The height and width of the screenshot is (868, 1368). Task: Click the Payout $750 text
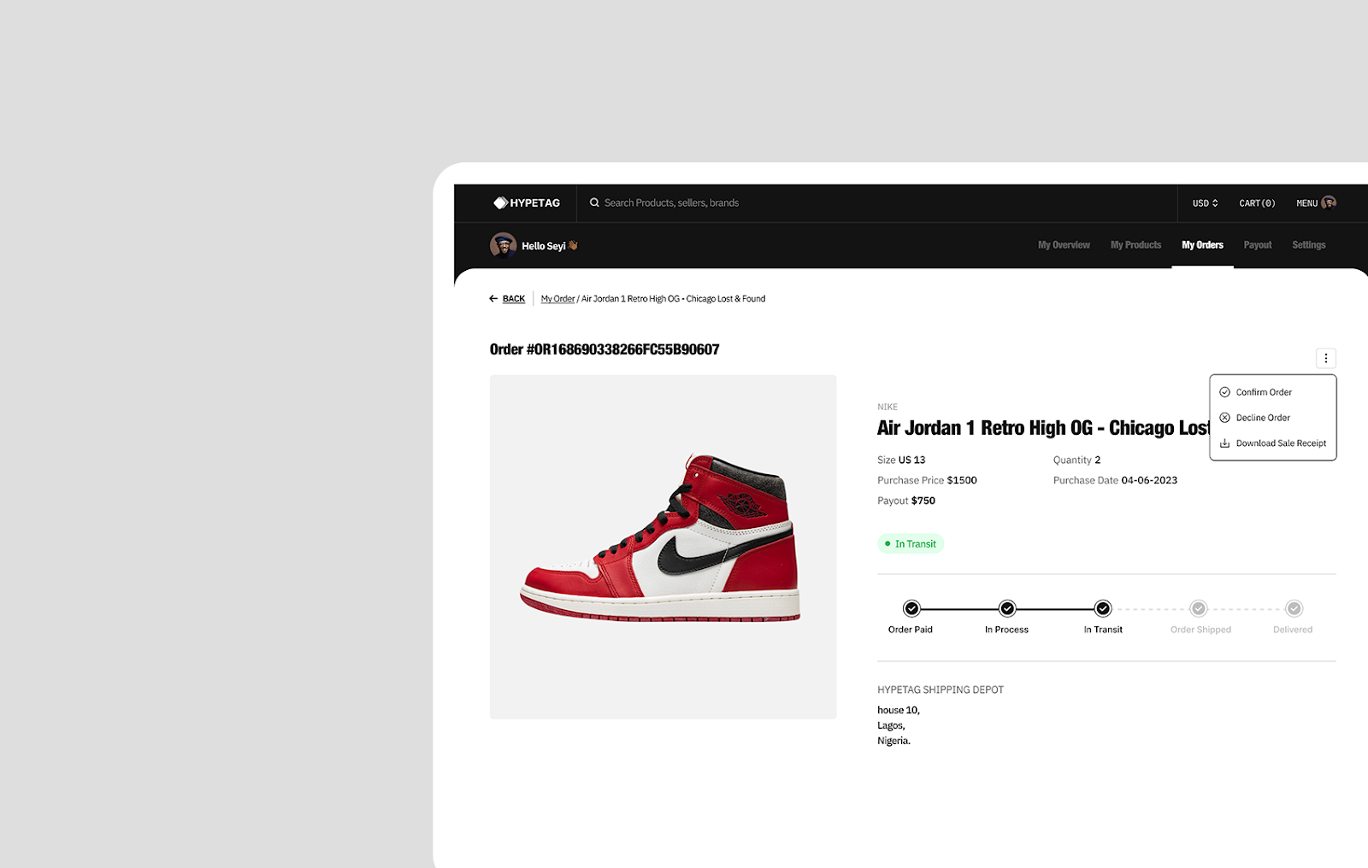coord(906,501)
